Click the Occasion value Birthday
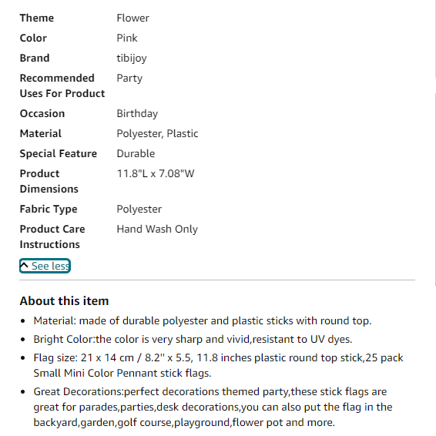 (137, 114)
